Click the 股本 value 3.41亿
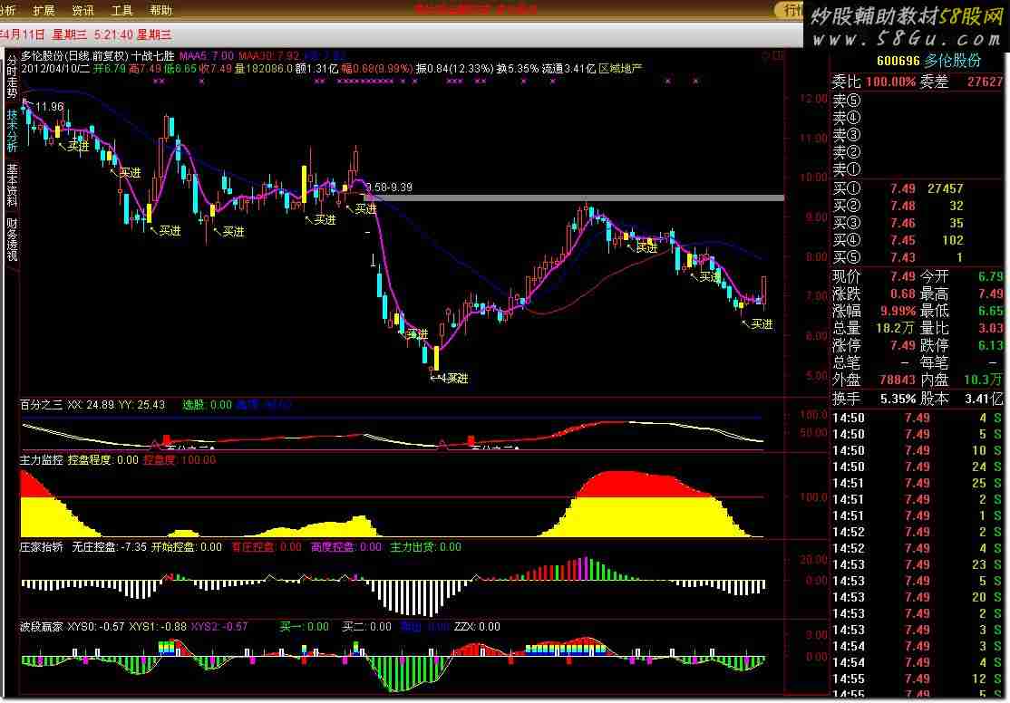Image resolution: width=1010 pixels, height=703 pixels. coord(985,400)
